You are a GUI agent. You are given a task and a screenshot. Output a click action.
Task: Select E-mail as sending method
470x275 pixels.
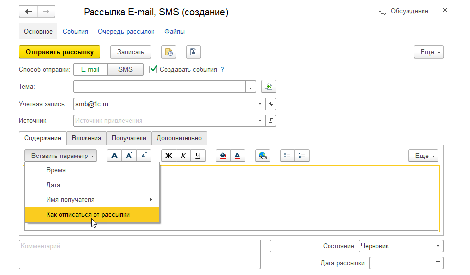90,69
